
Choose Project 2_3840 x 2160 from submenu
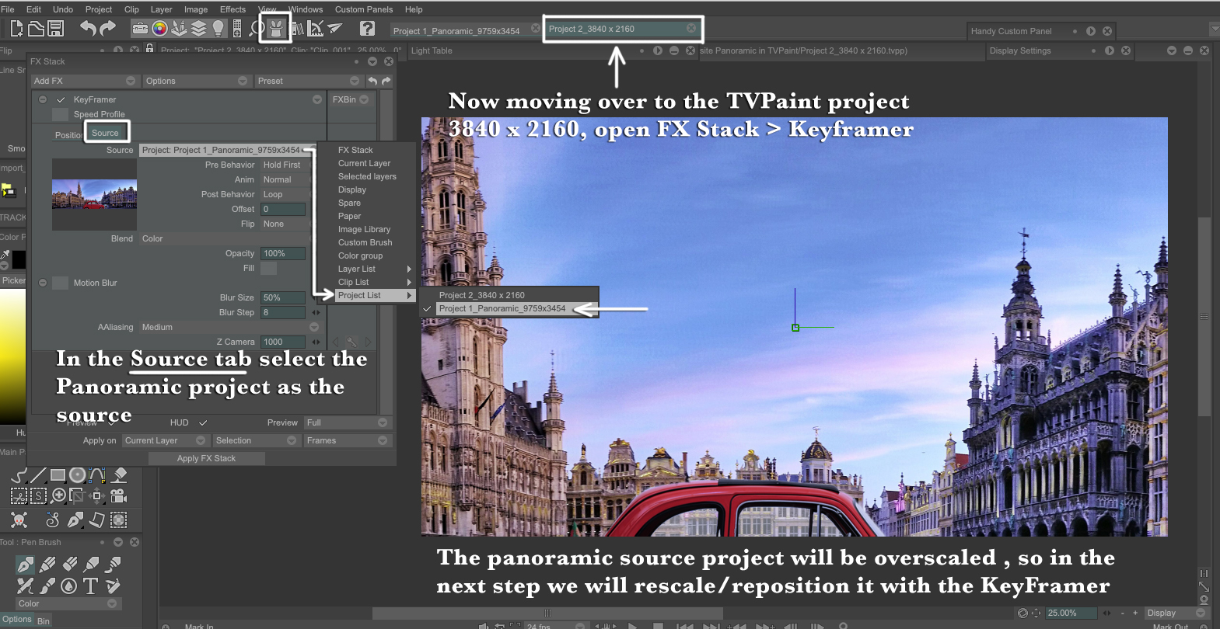point(481,295)
